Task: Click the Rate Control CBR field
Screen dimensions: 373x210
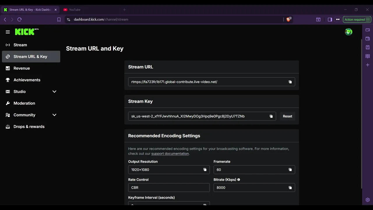Action: pos(169,188)
